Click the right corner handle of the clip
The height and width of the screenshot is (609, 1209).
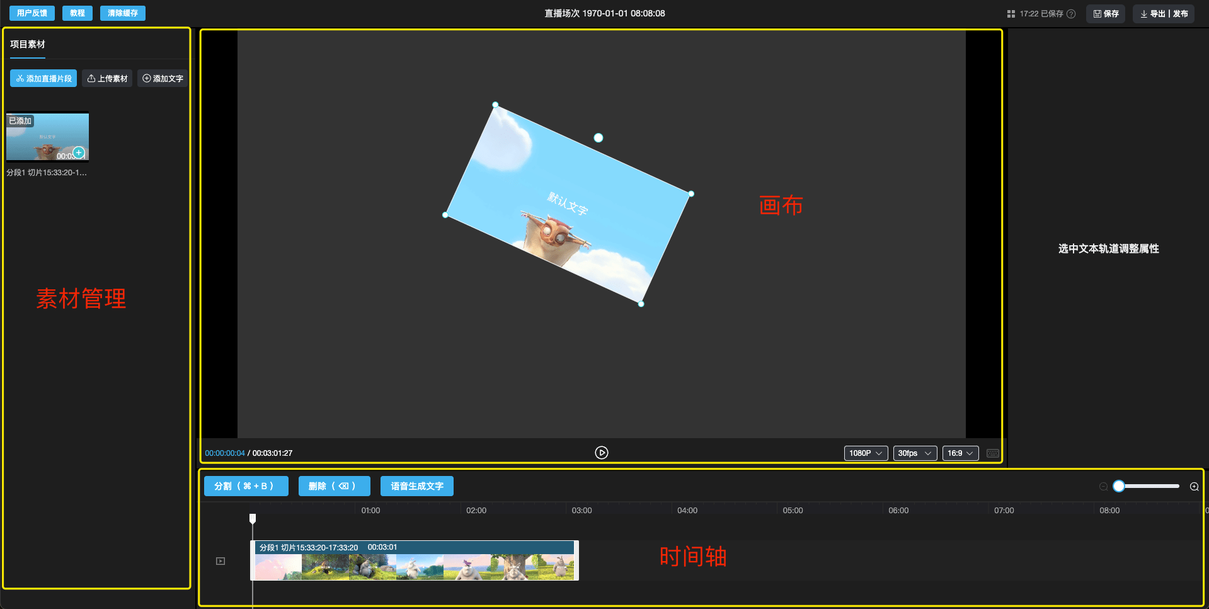point(691,194)
